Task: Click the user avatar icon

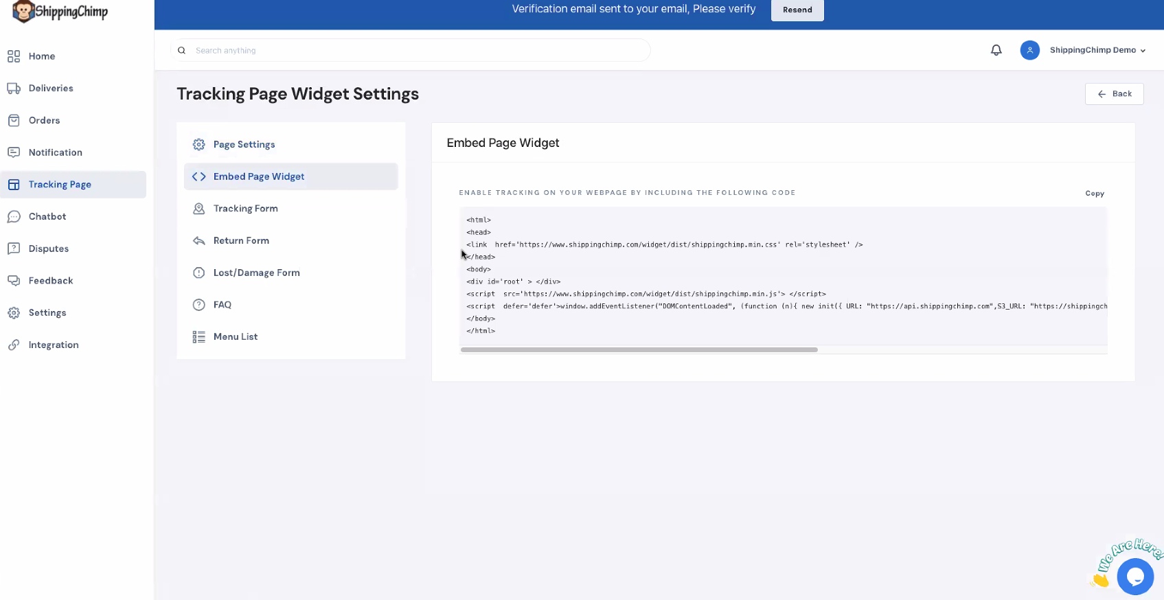Action: click(x=1029, y=50)
